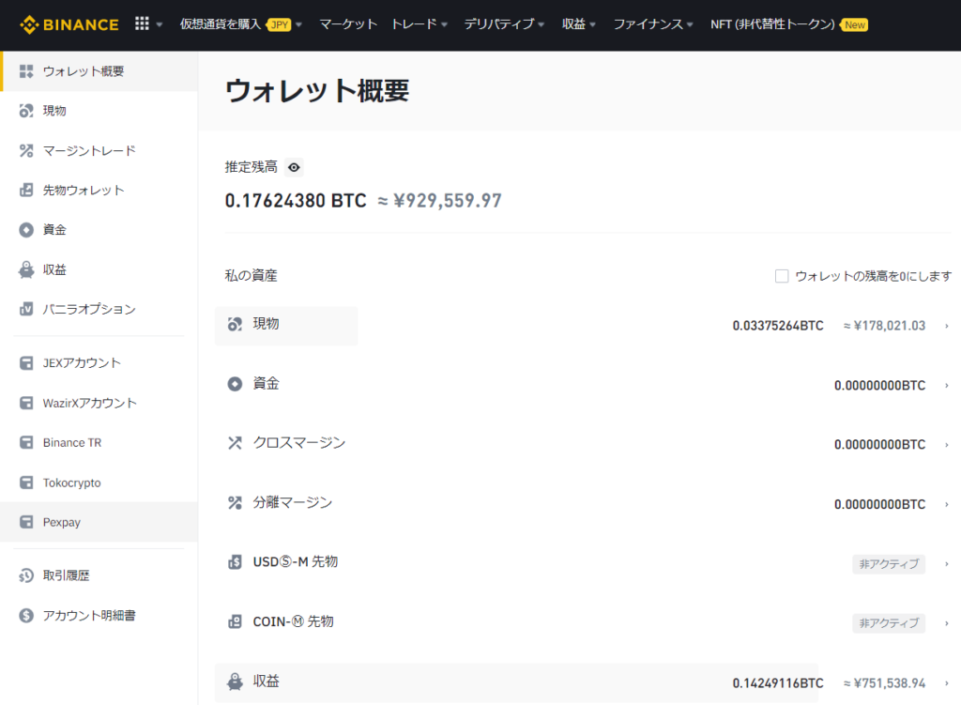Viewport: 961px width, 705px height.
Task: Open the 仮想通貨を購入 JPY dropdown
Action: point(240,24)
